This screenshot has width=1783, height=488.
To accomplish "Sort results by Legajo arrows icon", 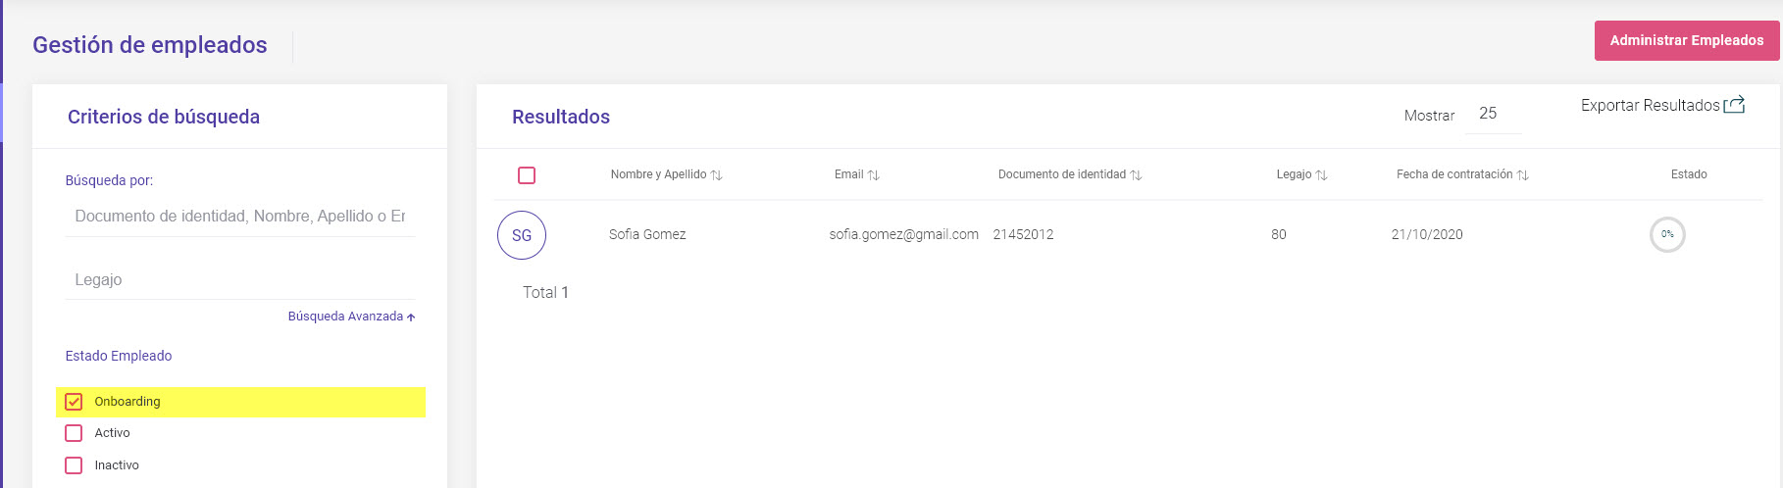I will tap(1321, 175).
